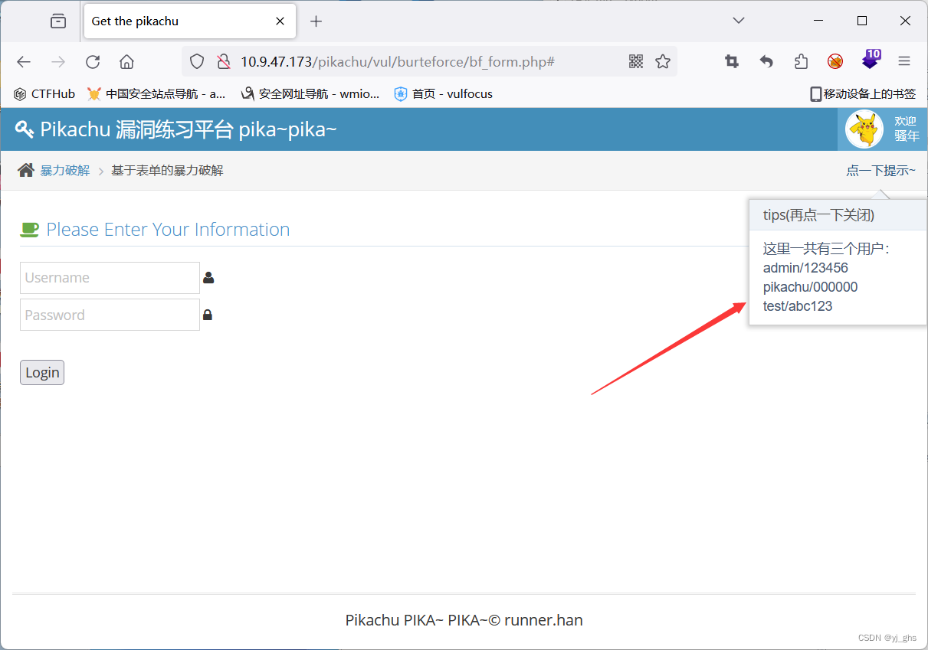Open a new tab
928x650 pixels.
click(x=316, y=21)
